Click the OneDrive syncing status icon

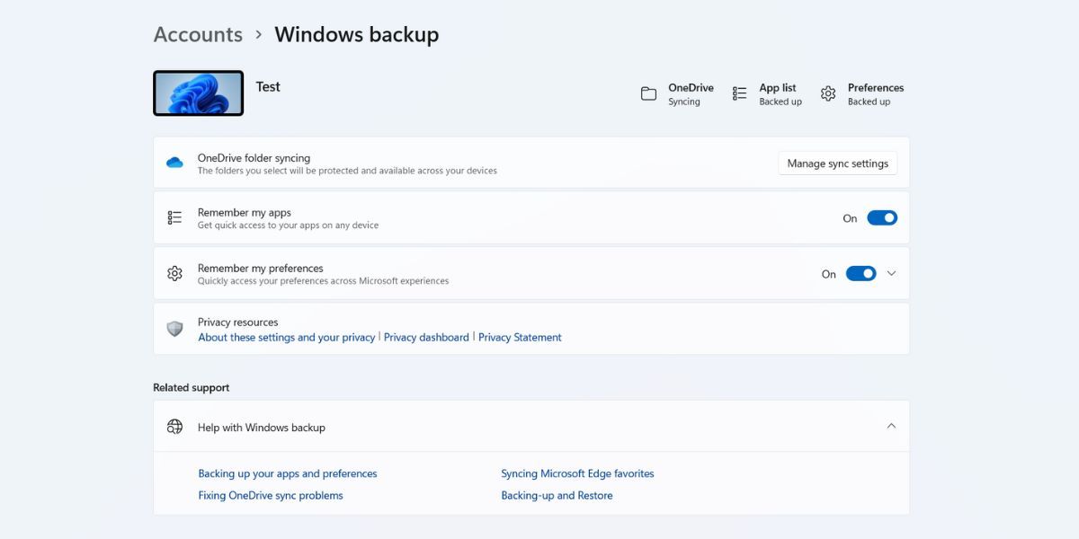[649, 93]
